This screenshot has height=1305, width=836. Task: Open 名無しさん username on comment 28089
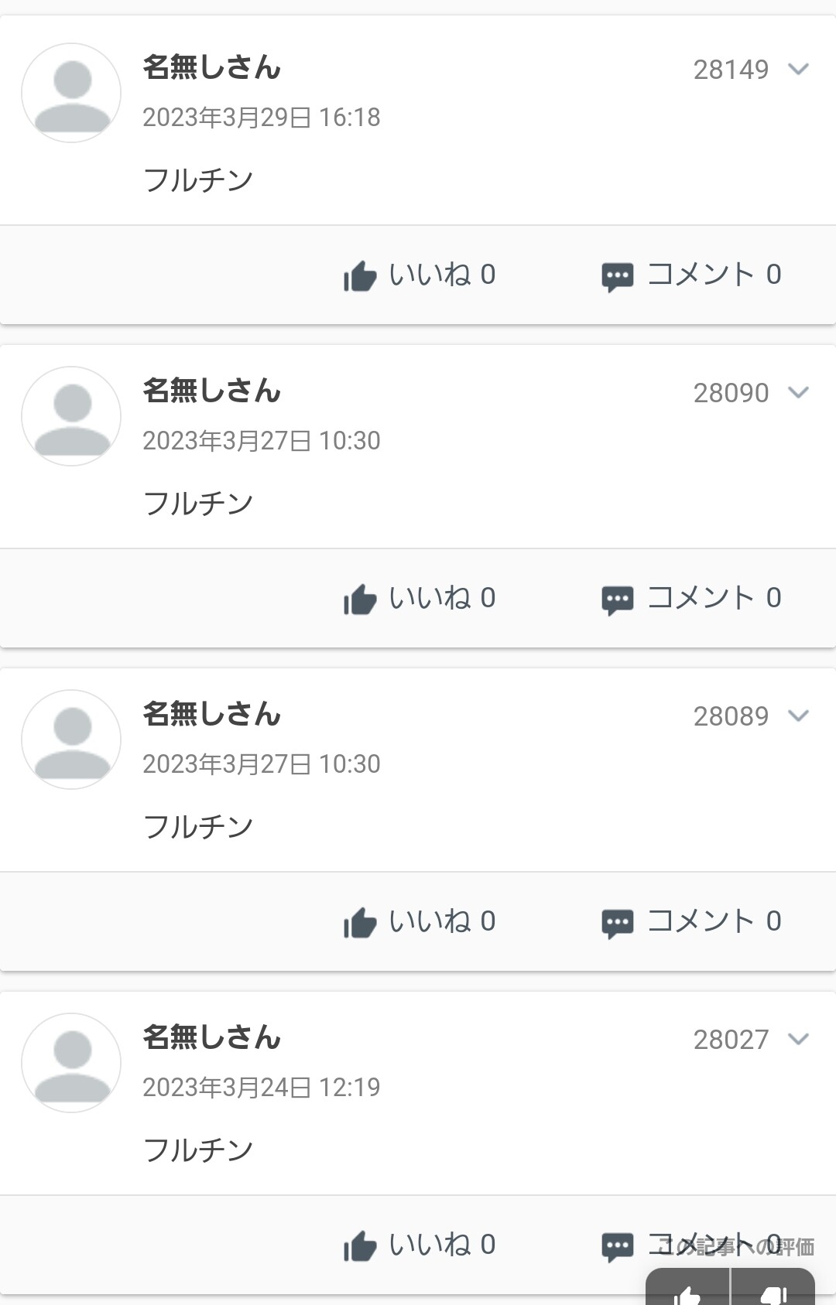[x=211, y=714]
